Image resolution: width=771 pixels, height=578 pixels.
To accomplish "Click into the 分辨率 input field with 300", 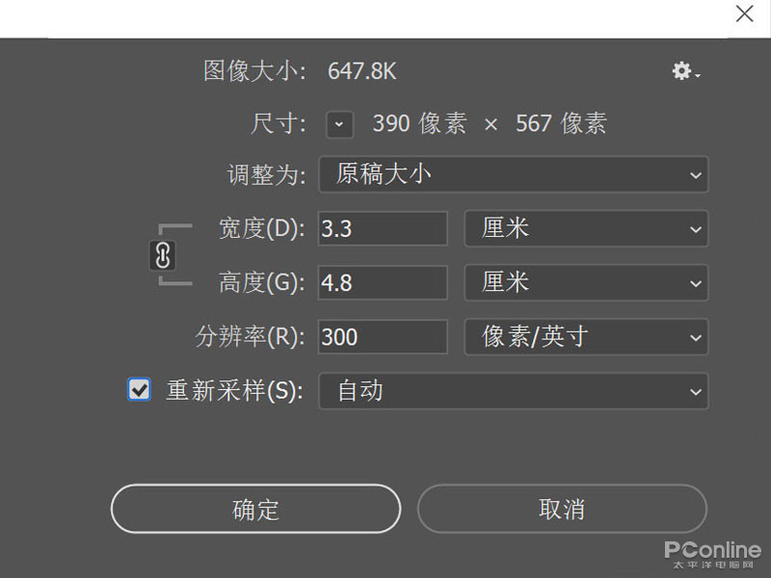I will (383, 336).
